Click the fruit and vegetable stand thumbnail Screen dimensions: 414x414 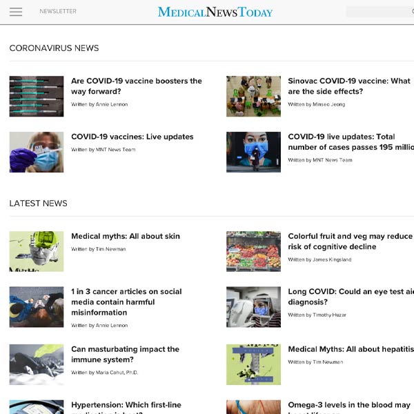253,251
